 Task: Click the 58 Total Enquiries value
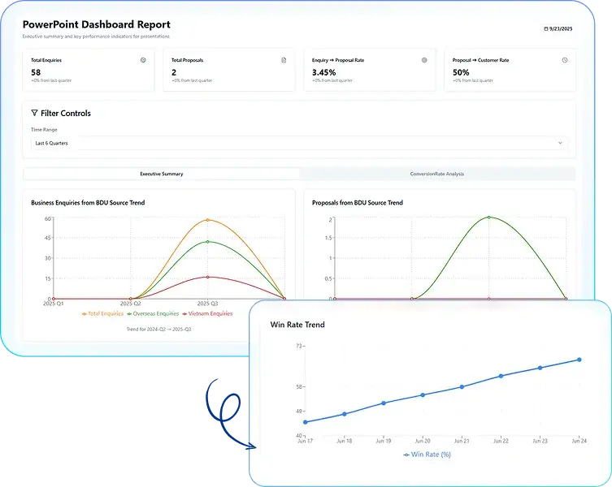[x=36, y=72]
